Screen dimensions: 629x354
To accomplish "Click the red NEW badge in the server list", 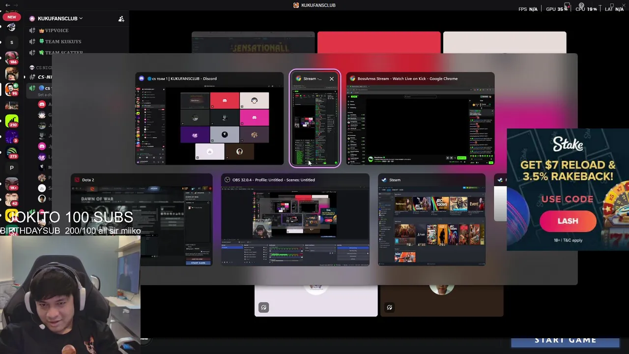I will tap(12, 17).
